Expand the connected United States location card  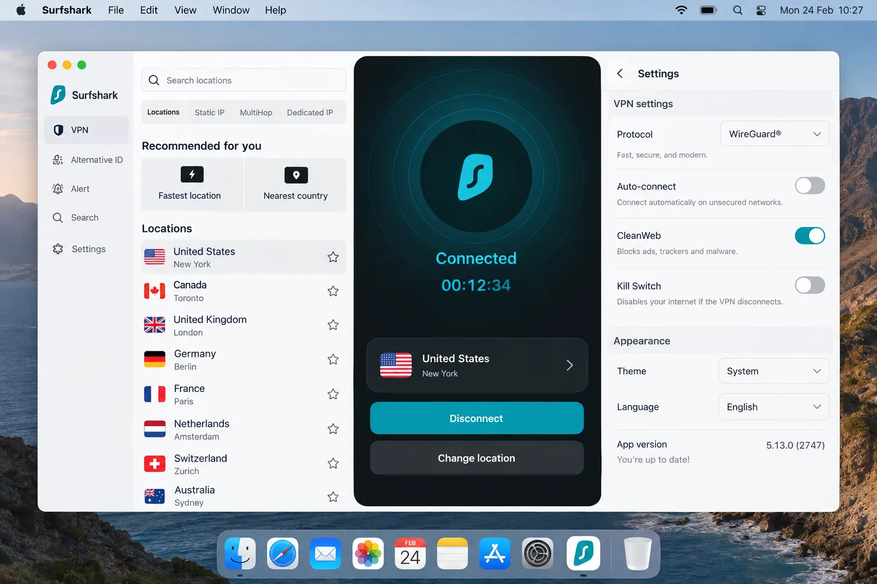pyautogui.click(x=477, y=365)
